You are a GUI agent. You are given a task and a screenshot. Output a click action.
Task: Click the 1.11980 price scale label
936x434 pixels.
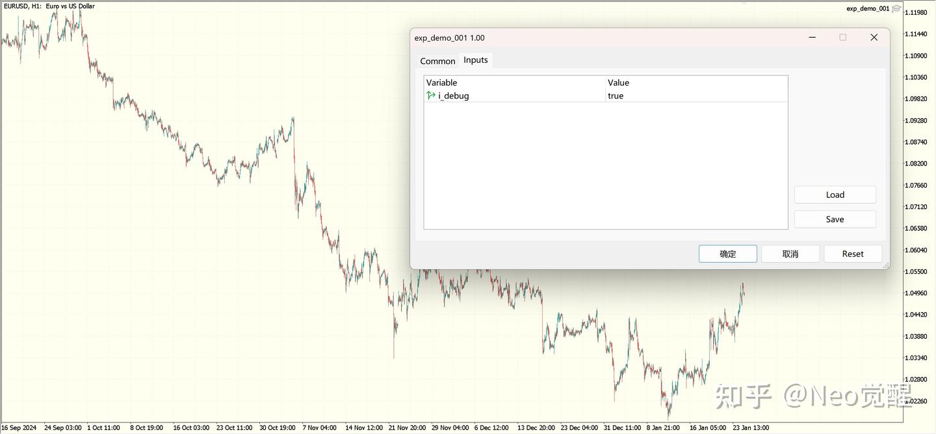916,12
